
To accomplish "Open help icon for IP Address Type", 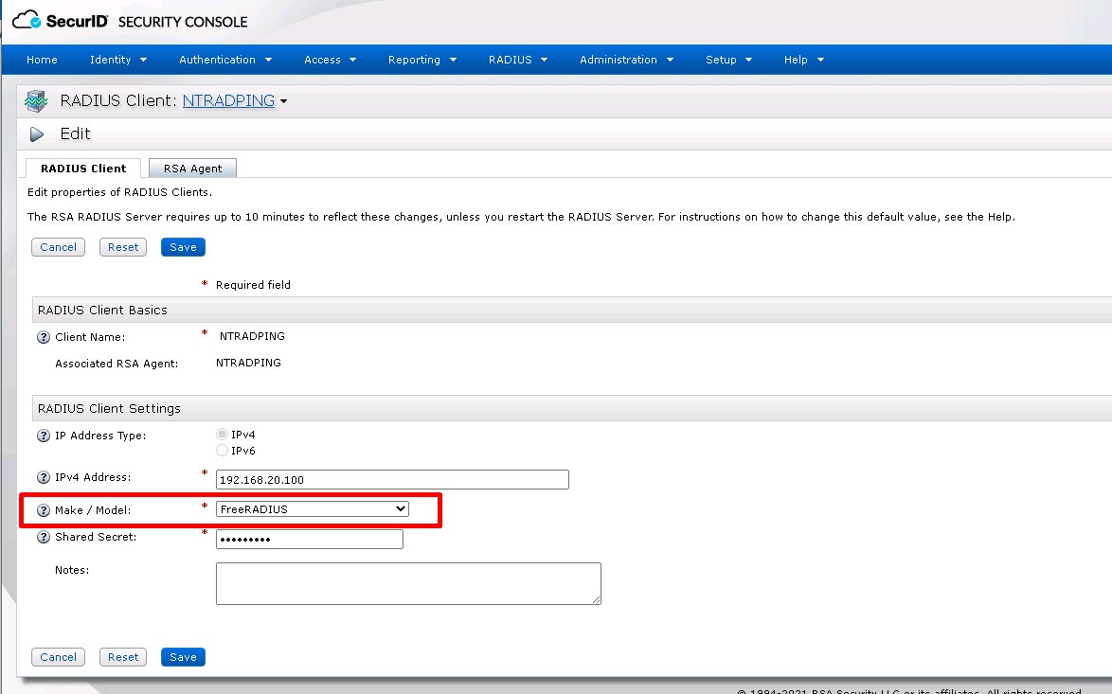I will 43,436.
